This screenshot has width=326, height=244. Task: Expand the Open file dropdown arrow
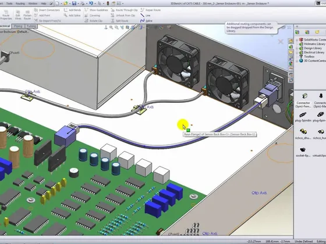point(70,3)
